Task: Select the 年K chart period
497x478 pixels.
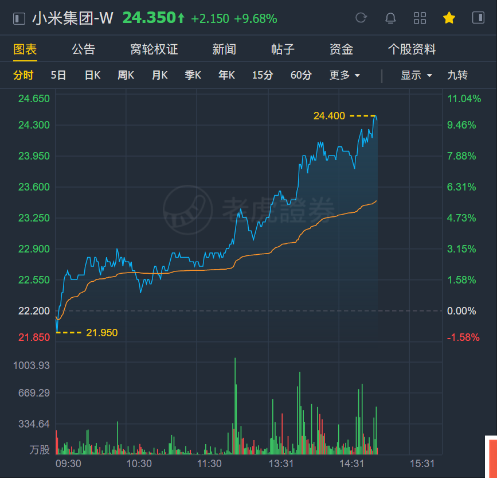Action: click(226, 75)
